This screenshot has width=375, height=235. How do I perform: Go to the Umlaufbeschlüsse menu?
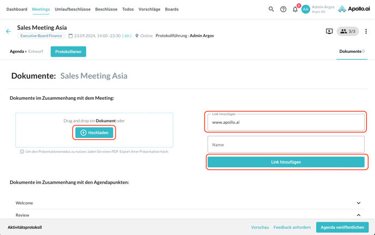click(x=72, y=9)
